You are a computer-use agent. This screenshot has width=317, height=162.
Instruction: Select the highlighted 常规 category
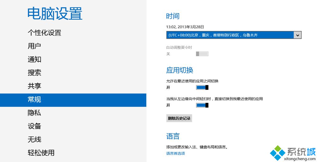click(73, 100)
